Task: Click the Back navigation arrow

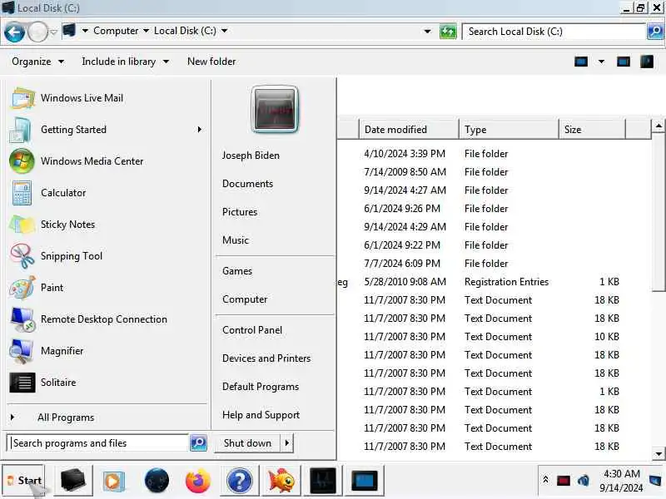Action: (x=14, y=32)
